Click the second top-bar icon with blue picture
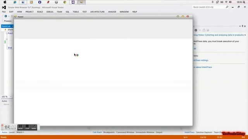248x139 pixels. tap(23, 2)
